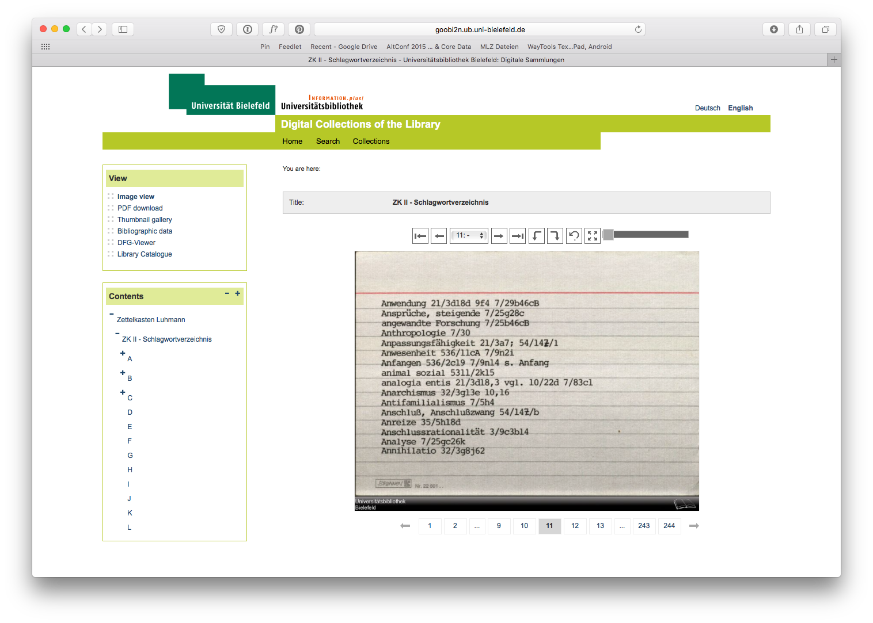Expand the A section in Contents
Screen dimensions: 873x623
point(123,353)
